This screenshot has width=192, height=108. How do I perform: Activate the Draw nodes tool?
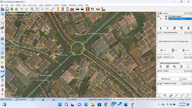[x=3, y=19]
